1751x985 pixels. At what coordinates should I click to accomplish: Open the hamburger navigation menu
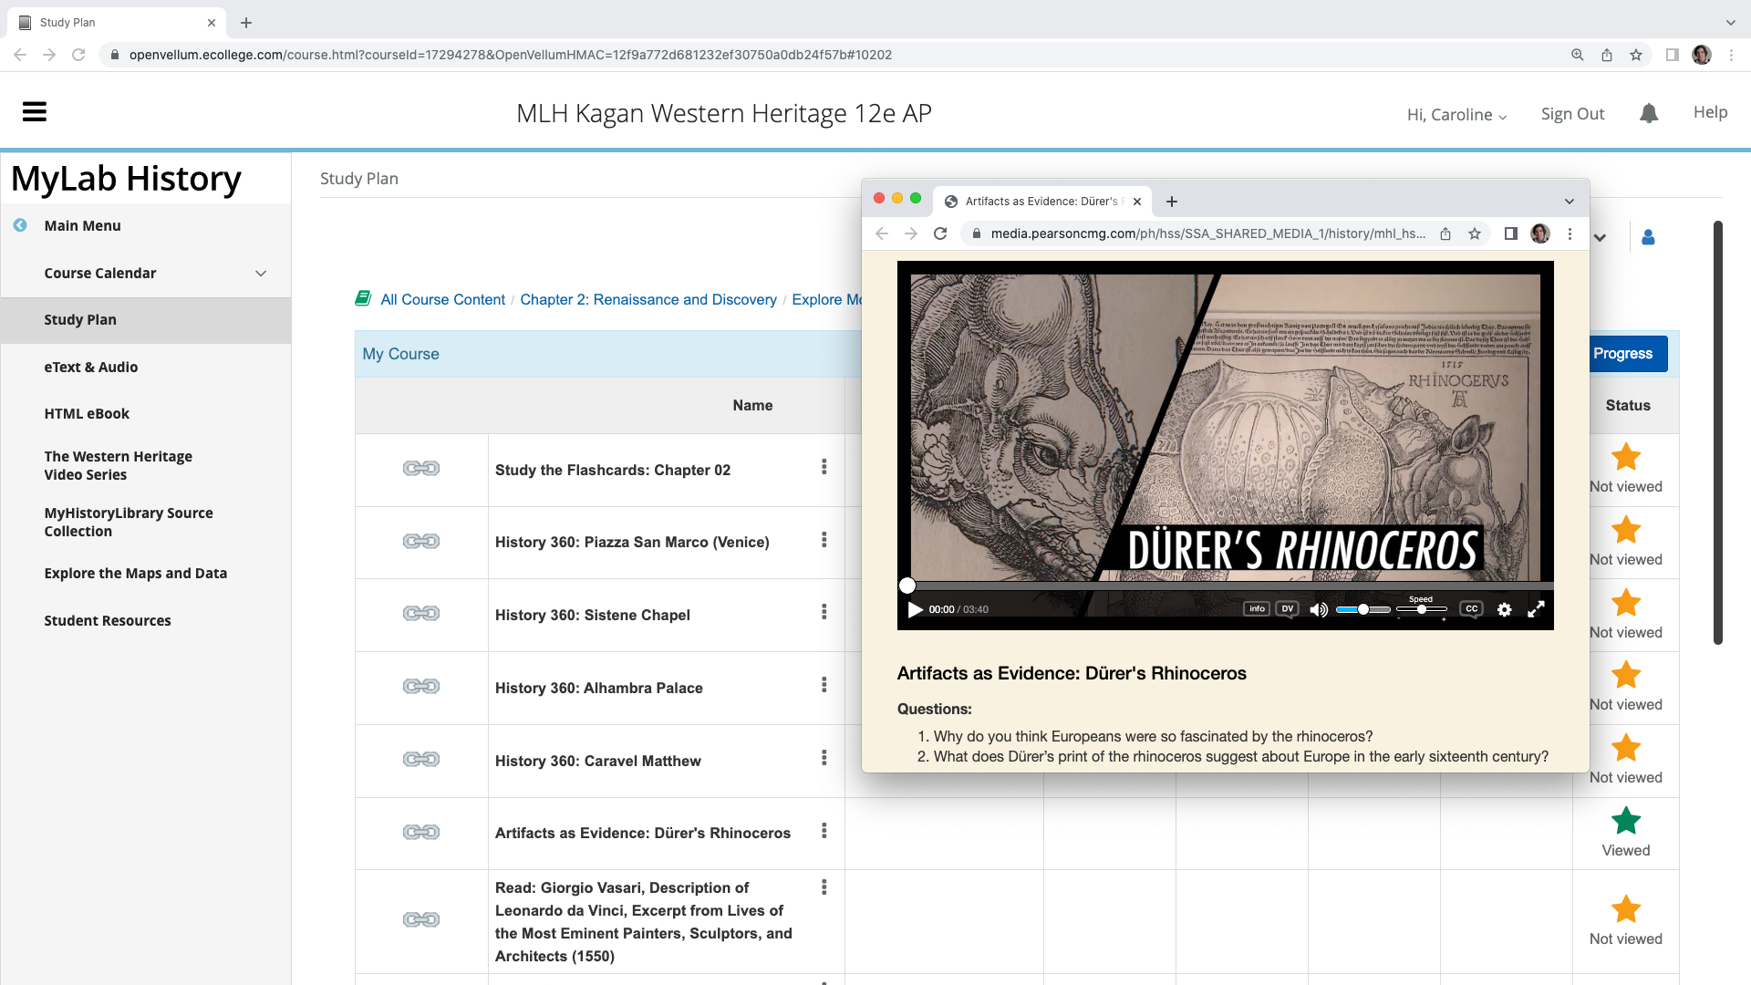pos(35,112)
